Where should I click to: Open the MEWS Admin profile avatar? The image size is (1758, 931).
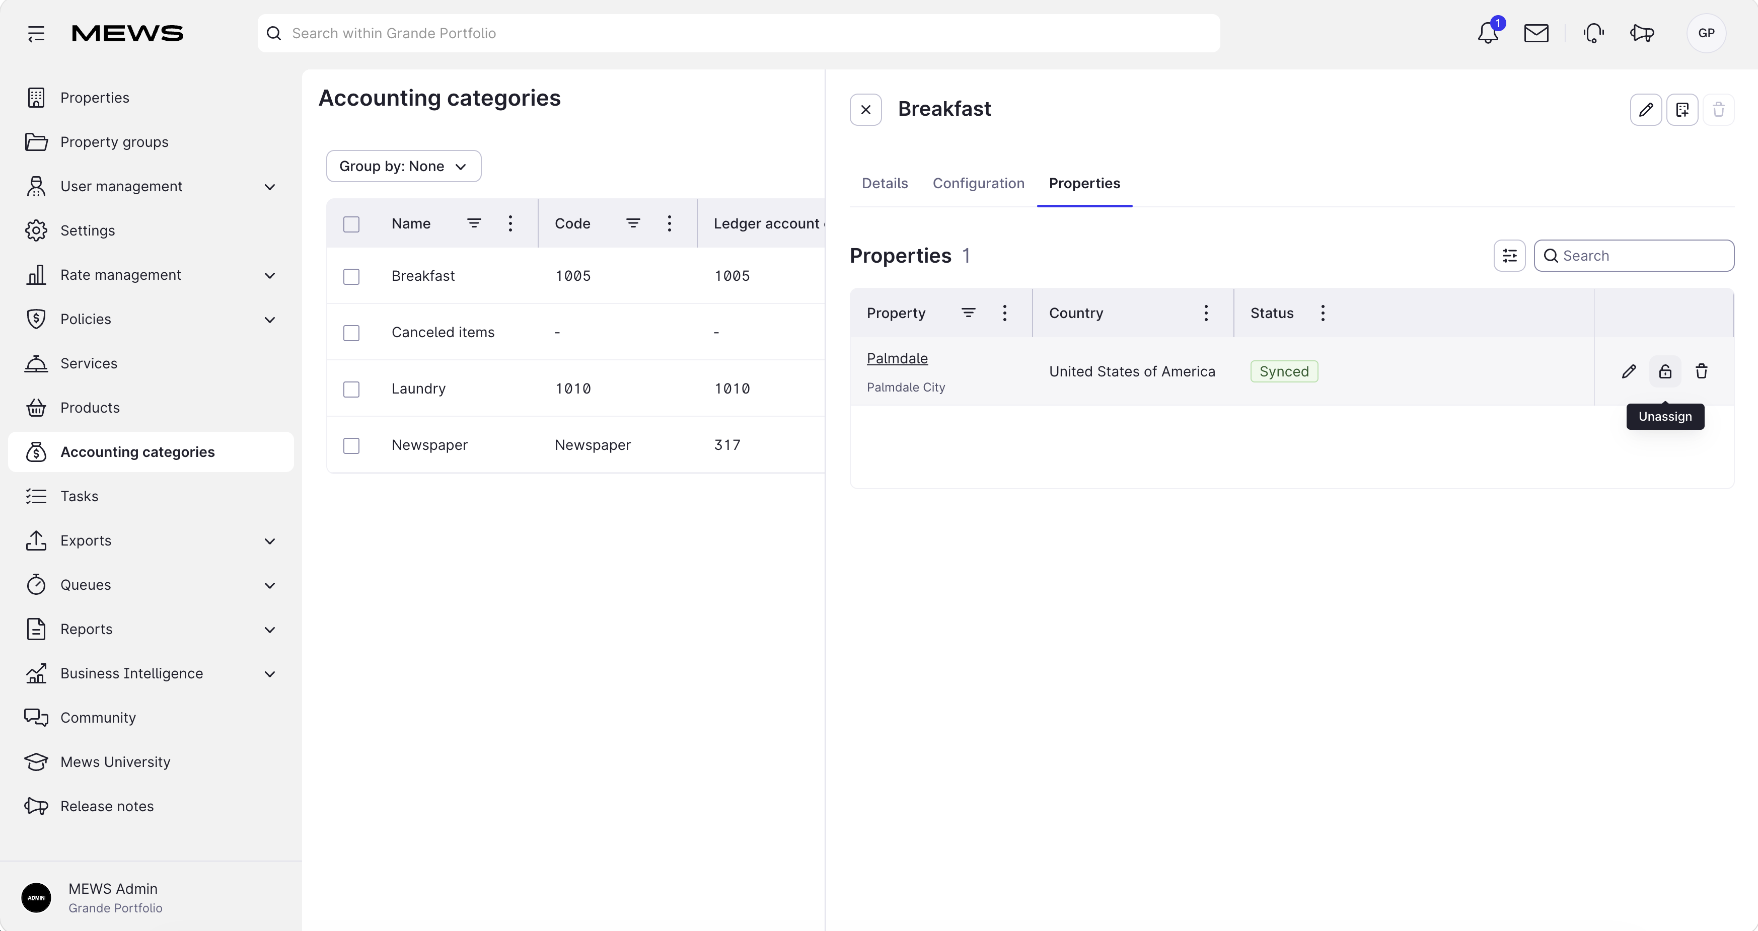point(36,898)
